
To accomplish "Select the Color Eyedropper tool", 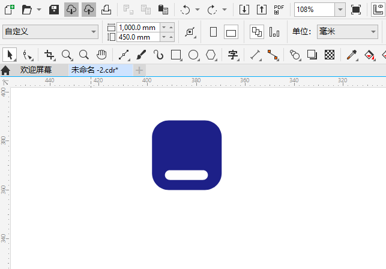I will (x=352, y=55).
